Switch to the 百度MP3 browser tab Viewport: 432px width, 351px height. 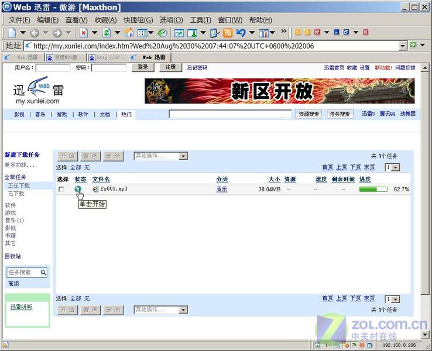coord(66,57)
